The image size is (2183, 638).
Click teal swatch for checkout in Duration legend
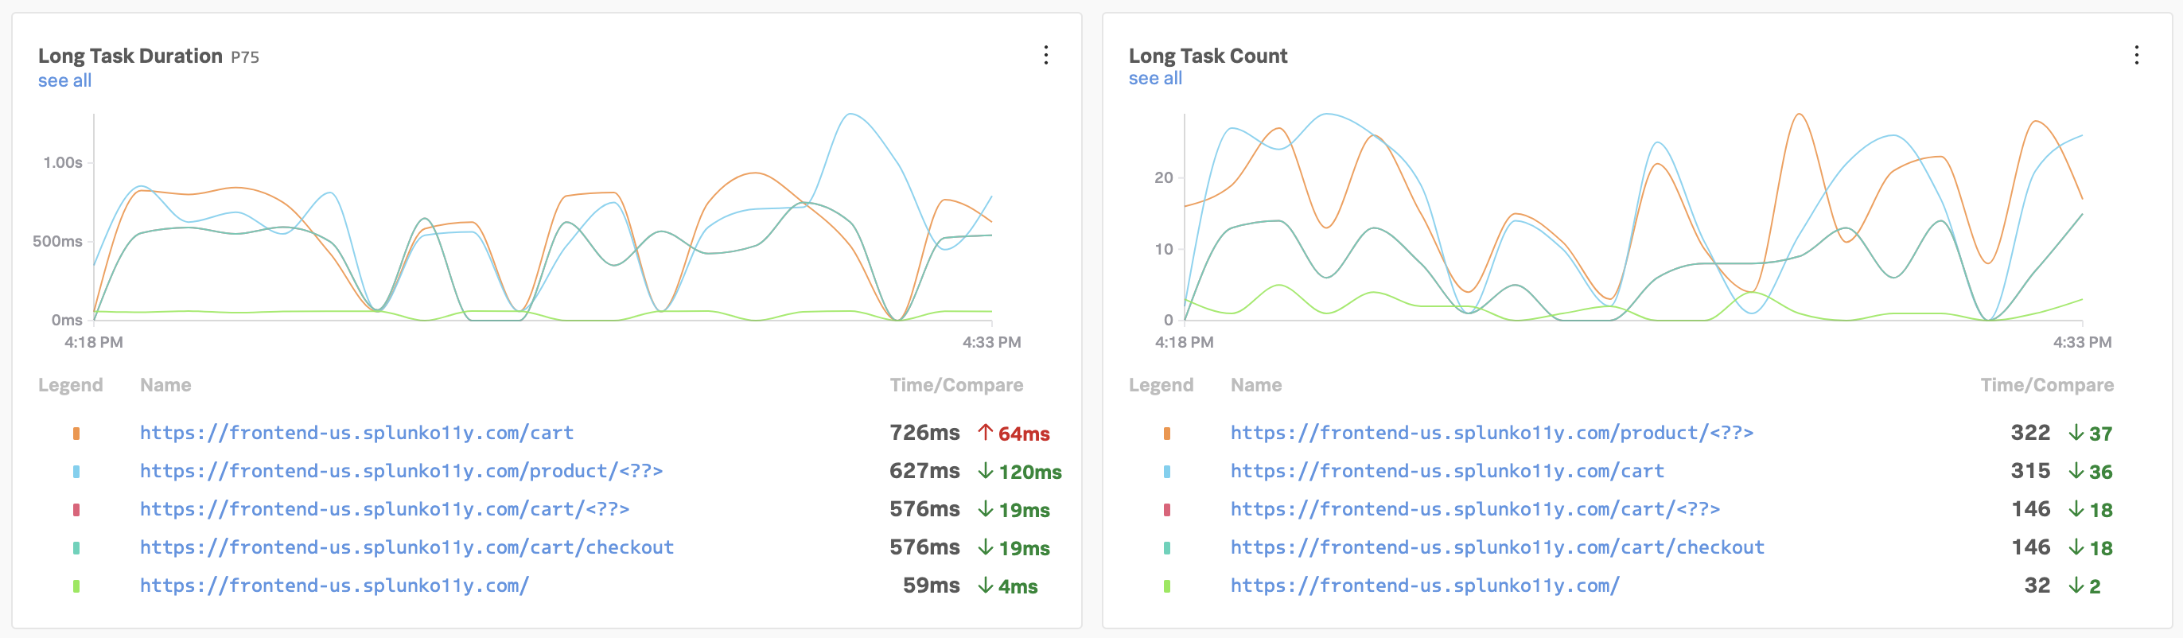click(76, 548)
